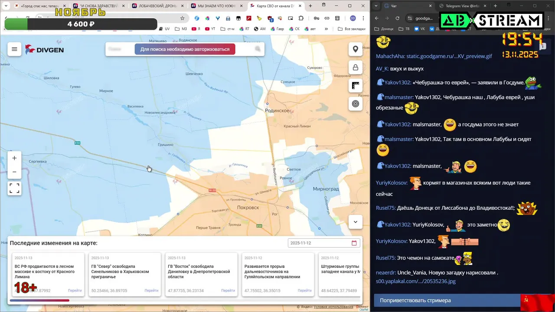The height and width of the screenshot is (312, 555).
Task: Click the search magnifier icon in the map search box
Action: point(258,49)
